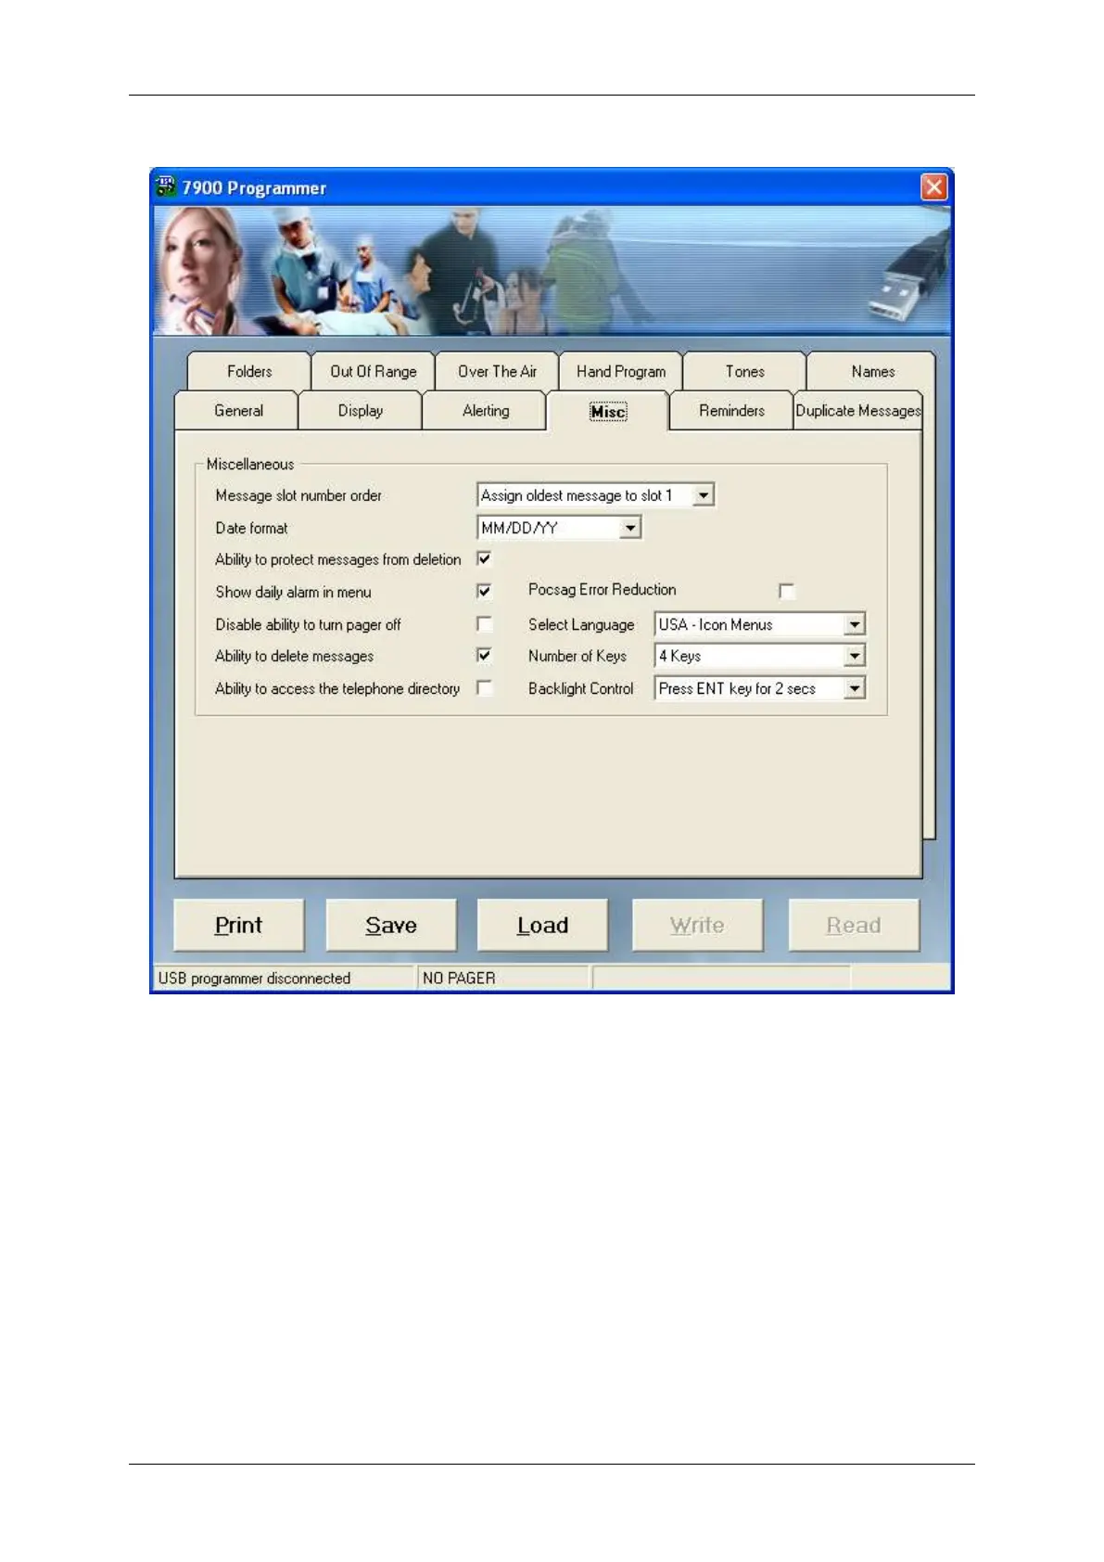This screenshot has height=1562, width=1104.
Task: Open the Names tab
Action: pos(872,371)
